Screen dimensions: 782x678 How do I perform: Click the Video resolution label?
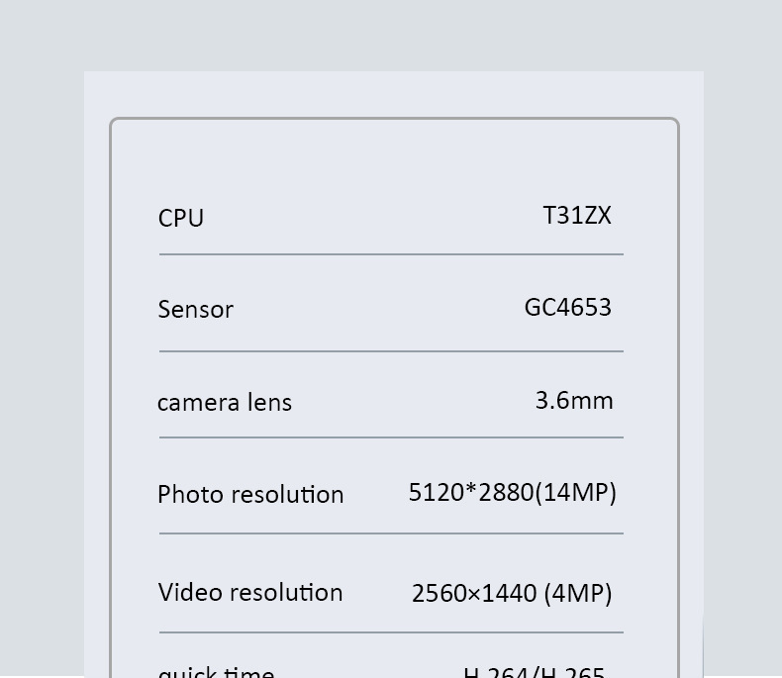[250, 592]
